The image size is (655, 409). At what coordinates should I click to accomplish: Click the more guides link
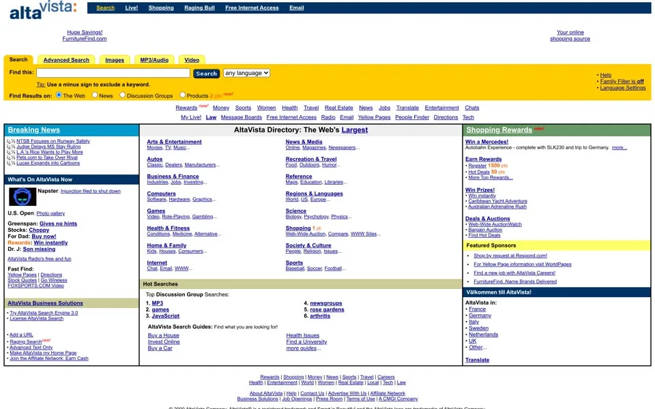301,348
